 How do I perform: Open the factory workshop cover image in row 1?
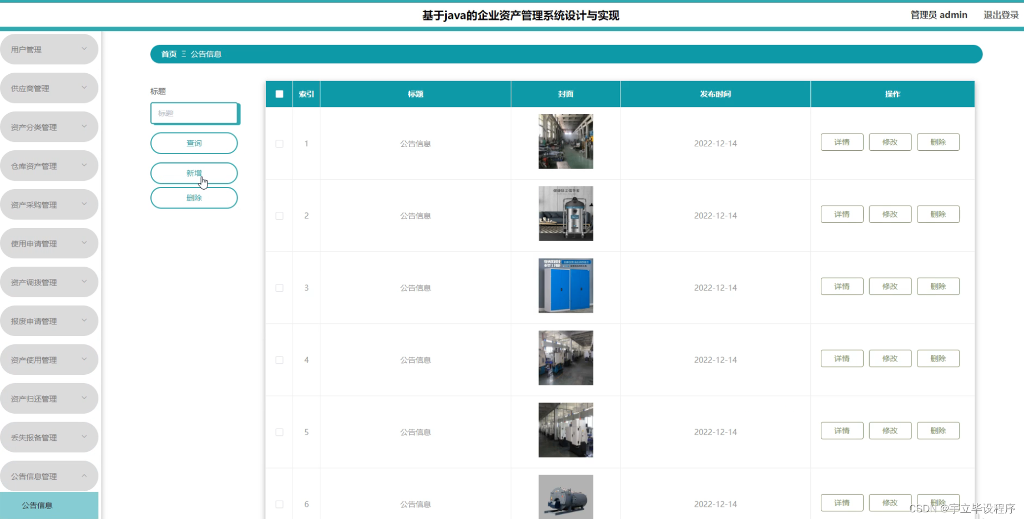pyautogui.click(x=566, y=141)
